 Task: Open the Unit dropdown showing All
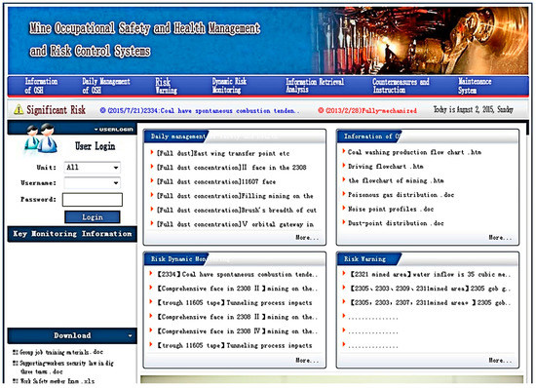pyautogui.click(x=93, y=168)
